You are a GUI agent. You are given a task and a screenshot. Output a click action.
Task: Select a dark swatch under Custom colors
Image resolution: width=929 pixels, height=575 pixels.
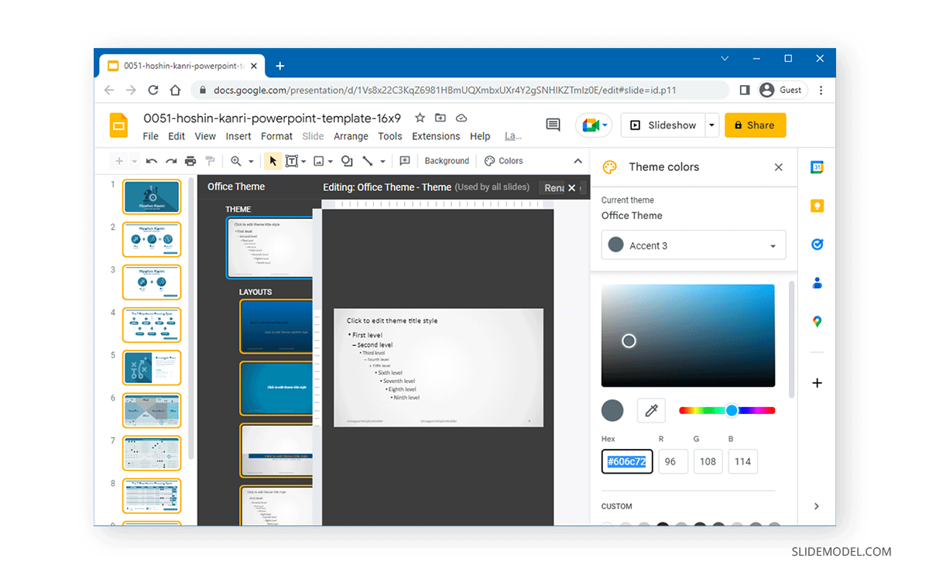coord(663,525)
